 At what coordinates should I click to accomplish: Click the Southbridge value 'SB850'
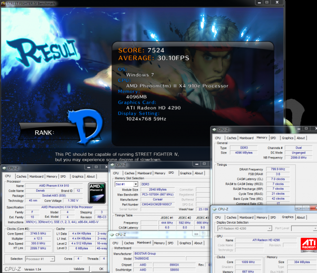click(174, 270)
